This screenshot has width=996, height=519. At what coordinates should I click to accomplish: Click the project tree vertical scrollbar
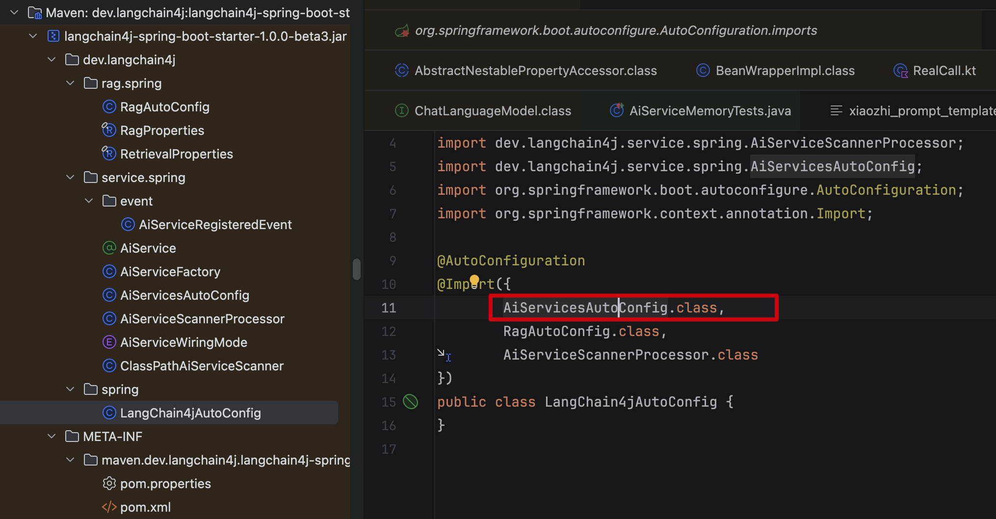(x=357, y=269)
